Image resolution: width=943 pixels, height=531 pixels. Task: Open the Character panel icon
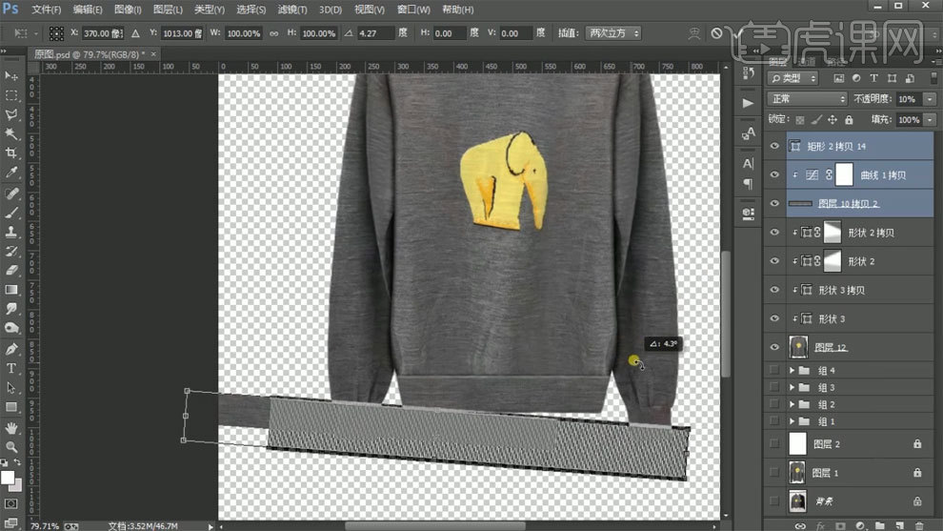pos(748,163)
